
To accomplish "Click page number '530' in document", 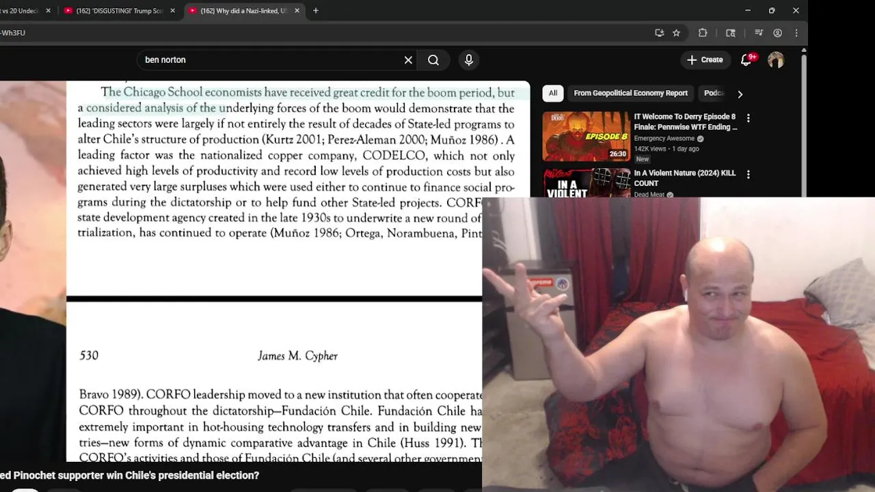I will coord(89,355).
